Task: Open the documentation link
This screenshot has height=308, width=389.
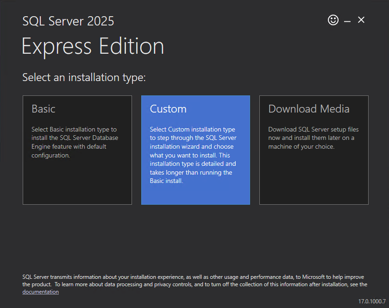Action: [40, 292]
